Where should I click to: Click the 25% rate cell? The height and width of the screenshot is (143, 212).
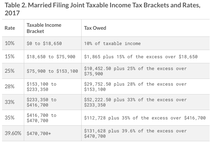[x=10, y=71]
